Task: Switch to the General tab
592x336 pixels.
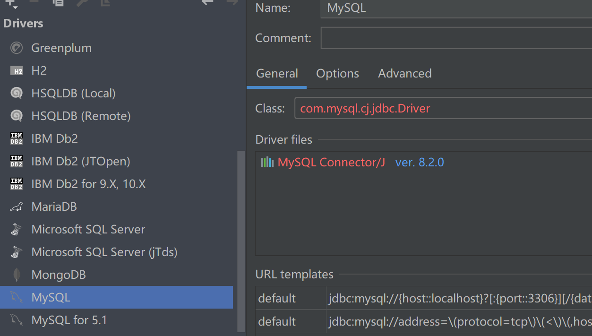Action: (277, 74)
